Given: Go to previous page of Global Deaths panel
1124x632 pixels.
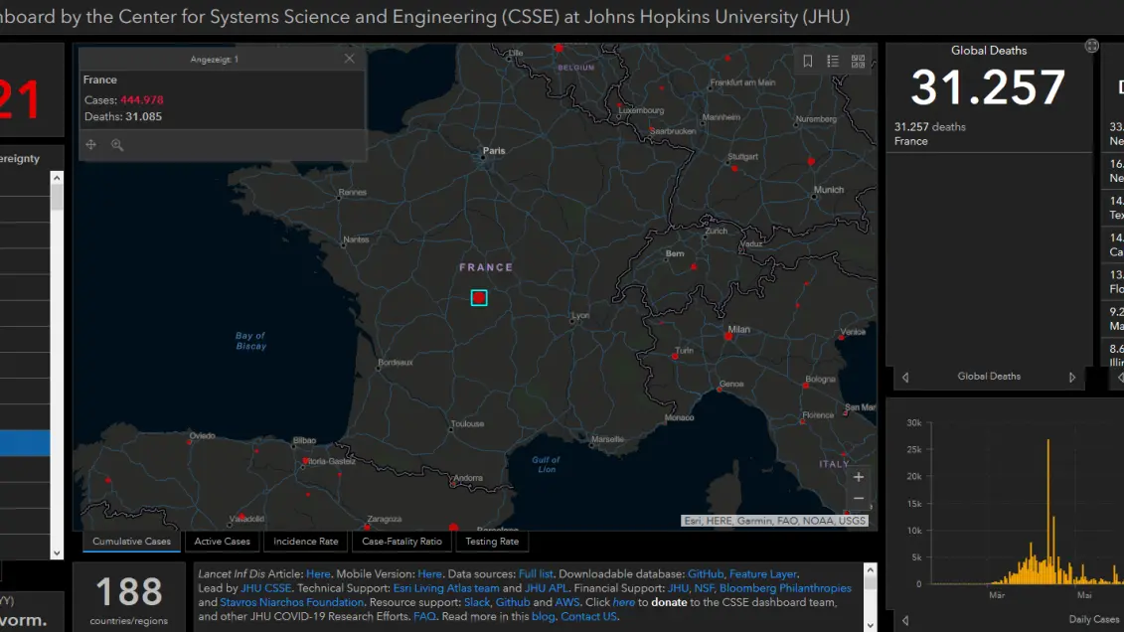Looking at the screenshot, I should pyautogui.click(x=905, y=378).
